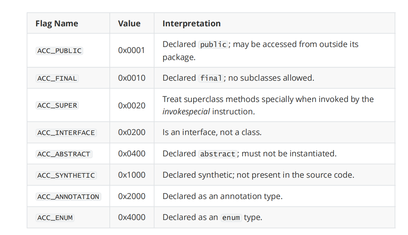Select the 0x0001 value cell

coord(132,51)
